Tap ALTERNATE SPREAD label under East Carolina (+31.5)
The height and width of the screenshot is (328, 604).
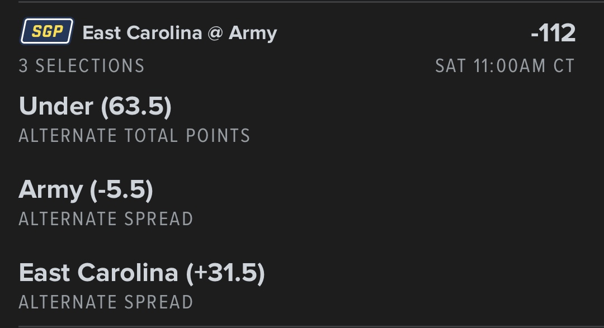click(x=106, y=302)
